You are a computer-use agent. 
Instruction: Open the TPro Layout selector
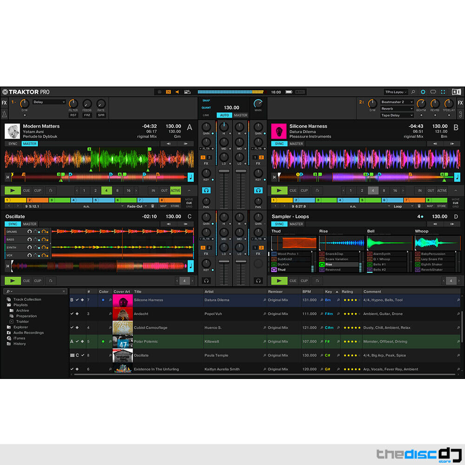coord(396,92)
